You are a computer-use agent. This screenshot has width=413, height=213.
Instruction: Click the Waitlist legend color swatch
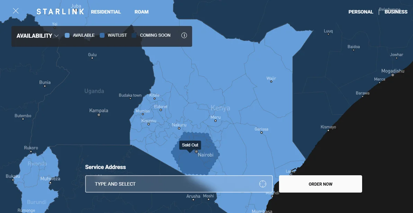click(102, 35)
